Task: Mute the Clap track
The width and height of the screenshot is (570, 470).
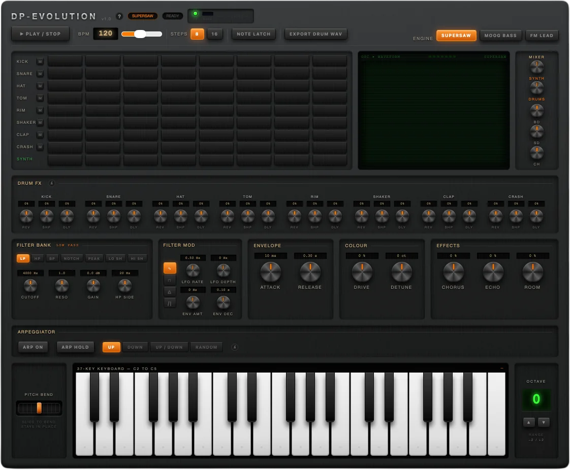Action: point(40,135)
